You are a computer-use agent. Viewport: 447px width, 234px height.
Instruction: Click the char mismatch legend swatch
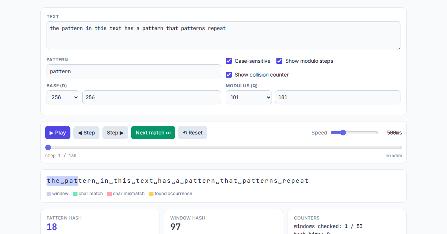click(x=110, y=194)
